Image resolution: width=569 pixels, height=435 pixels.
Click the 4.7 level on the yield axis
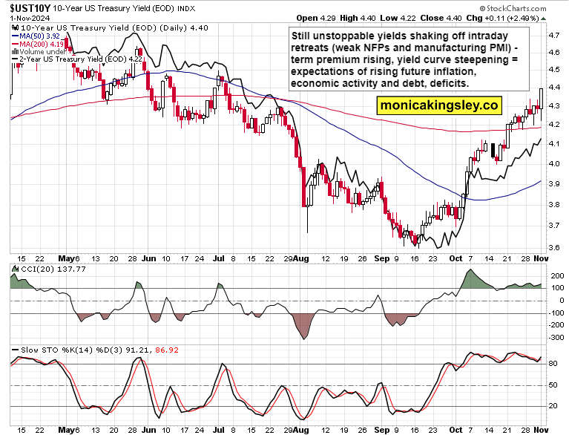[553, 34]
